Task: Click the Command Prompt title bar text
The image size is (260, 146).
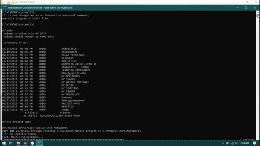Action: coord(40,8)
